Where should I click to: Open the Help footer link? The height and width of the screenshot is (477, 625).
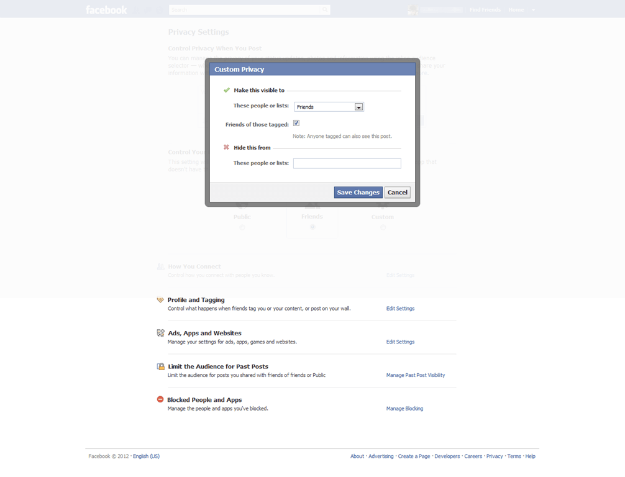pyautogui.click(x=530, y=457)
